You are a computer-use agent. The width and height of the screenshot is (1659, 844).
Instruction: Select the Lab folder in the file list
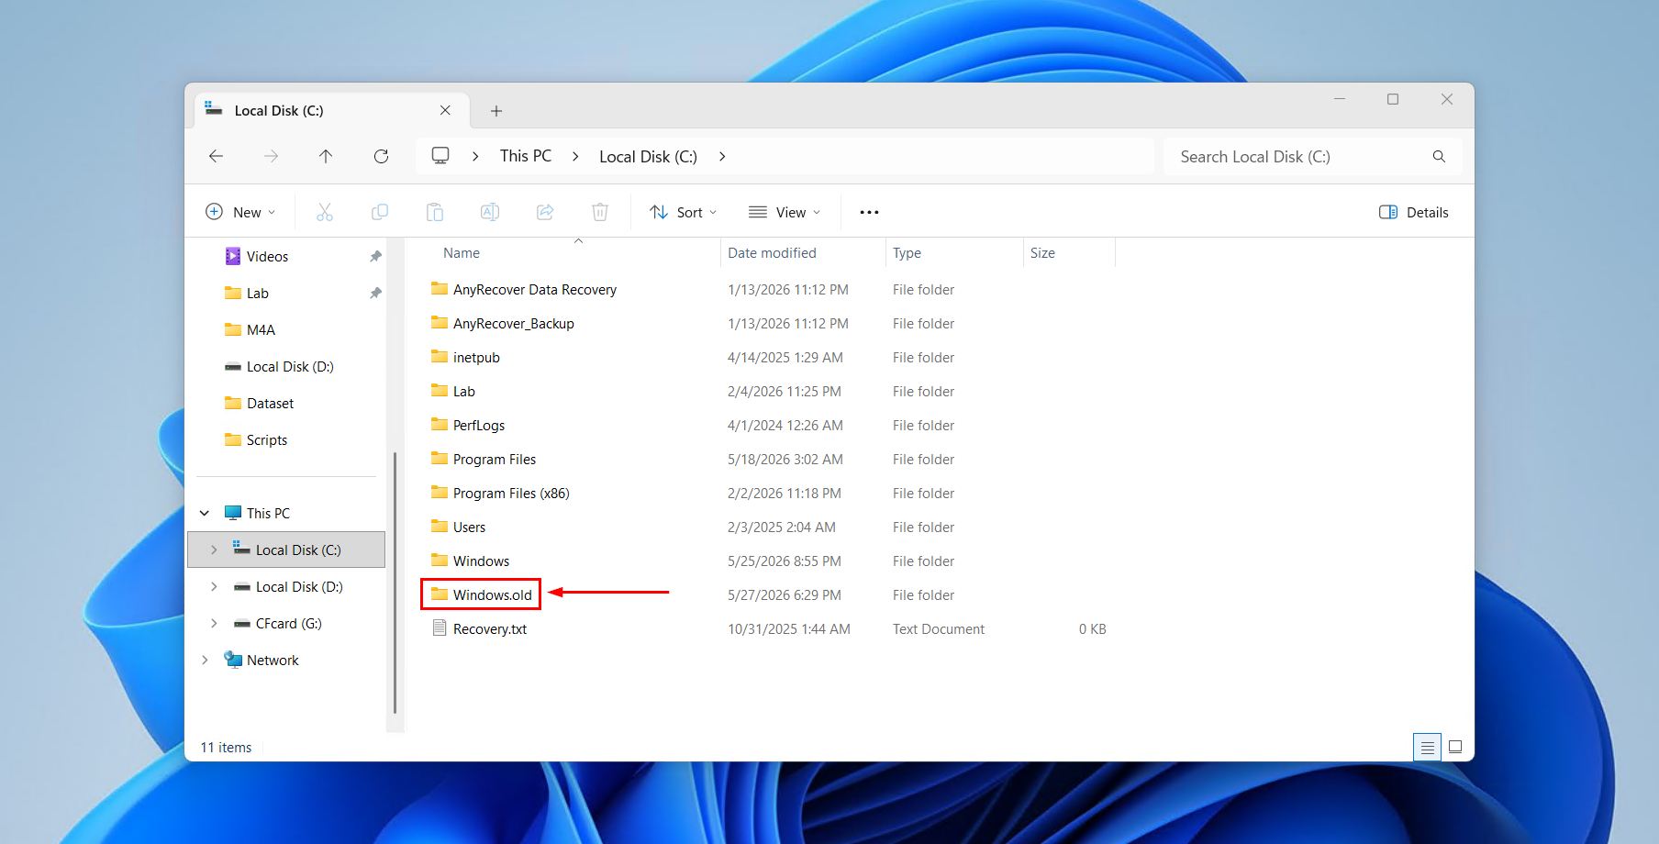tap(464, 392)
